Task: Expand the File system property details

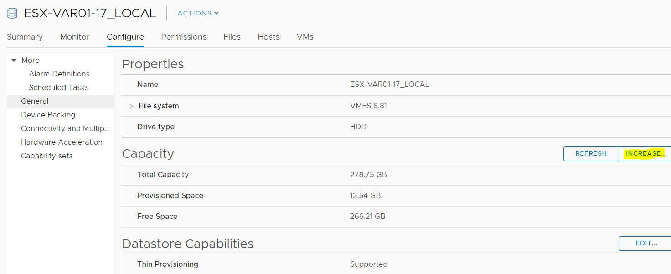Action: 131,105
